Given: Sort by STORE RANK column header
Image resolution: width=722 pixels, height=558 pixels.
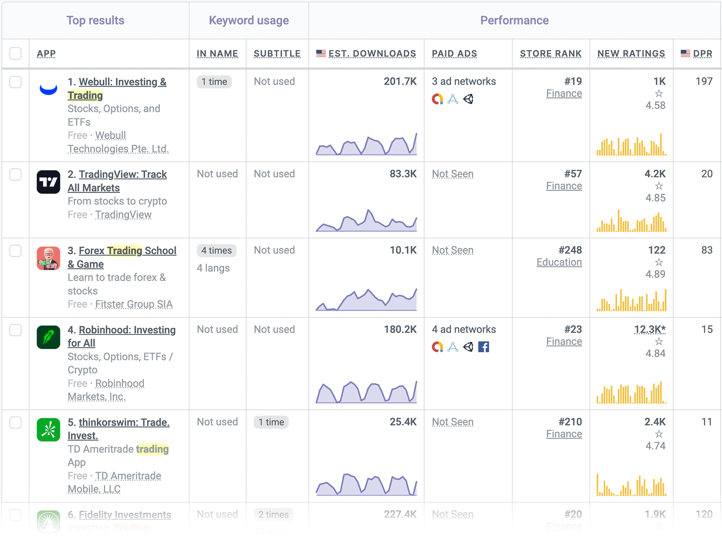Looking at the screenshot, I should (551, 54).
